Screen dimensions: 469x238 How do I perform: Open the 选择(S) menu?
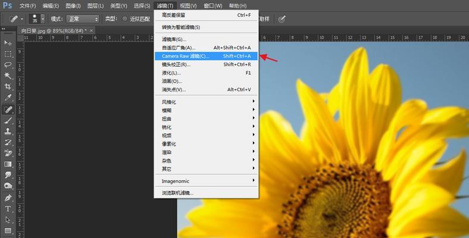(x=142, y=6)
